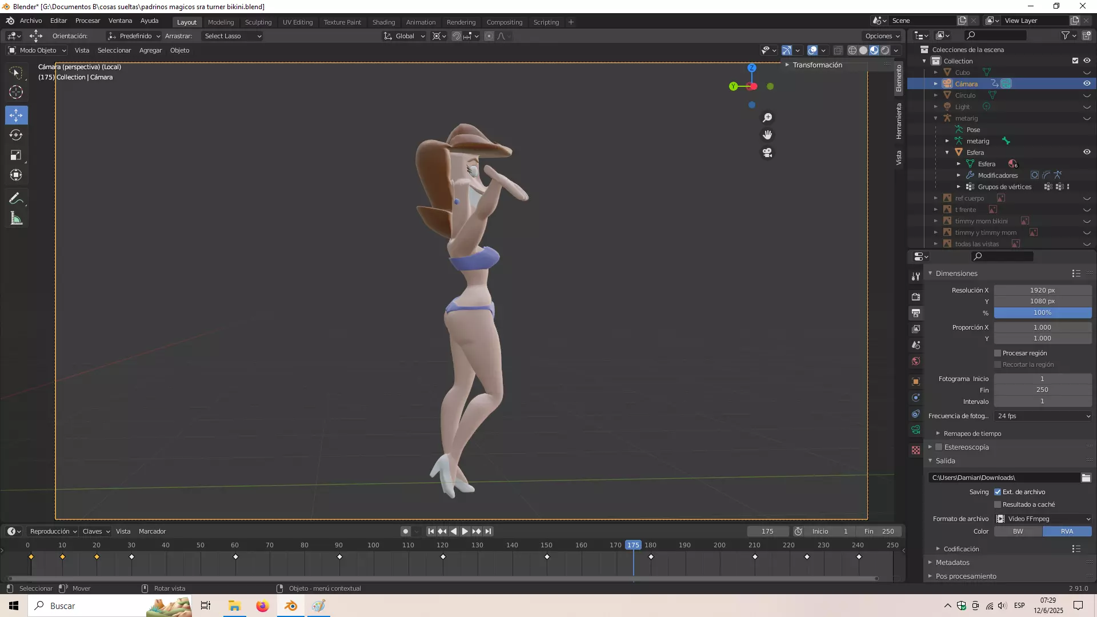The image size is (1097, 617).
Task: Open the World properties tab
Action: click(916, 361)
